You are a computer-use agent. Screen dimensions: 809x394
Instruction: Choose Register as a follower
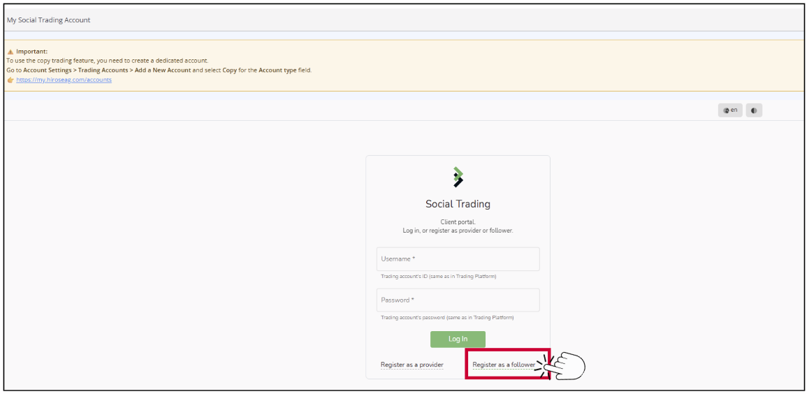[504, 365]
